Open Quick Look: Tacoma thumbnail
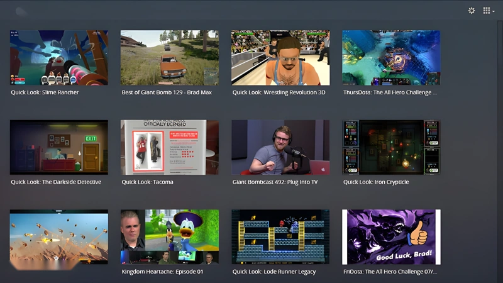This screenshot has height=283, width=503. [170, 147]
